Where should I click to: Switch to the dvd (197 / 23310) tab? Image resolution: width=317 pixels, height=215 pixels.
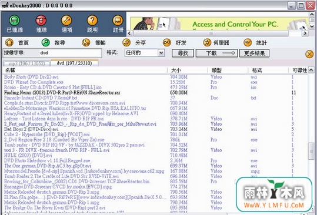pyautogui.click(x=74, y=63)
